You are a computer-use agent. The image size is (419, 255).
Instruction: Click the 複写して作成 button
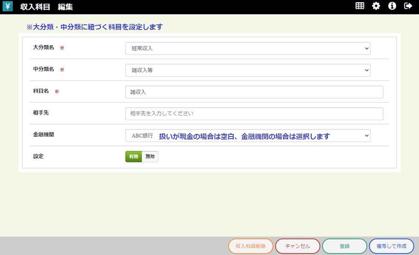392,246
